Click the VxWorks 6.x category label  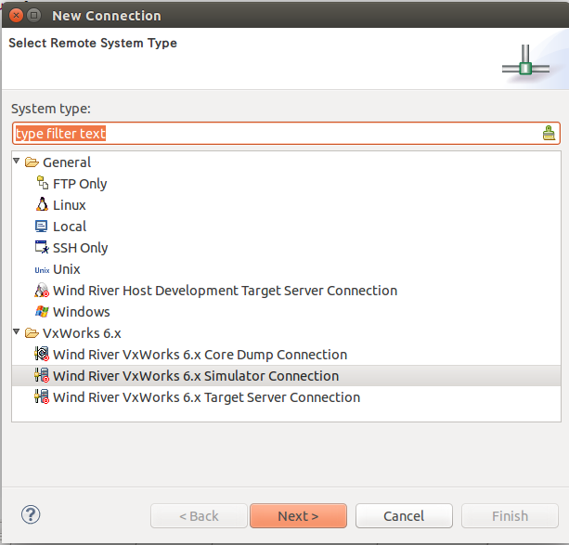(82, 333)
